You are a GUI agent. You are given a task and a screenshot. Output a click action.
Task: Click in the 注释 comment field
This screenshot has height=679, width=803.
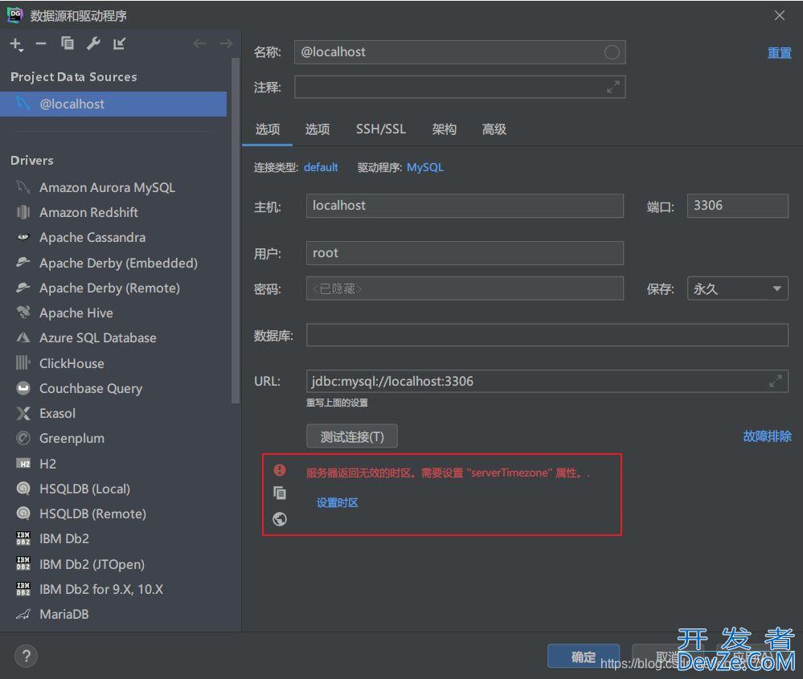pos(460,88)
